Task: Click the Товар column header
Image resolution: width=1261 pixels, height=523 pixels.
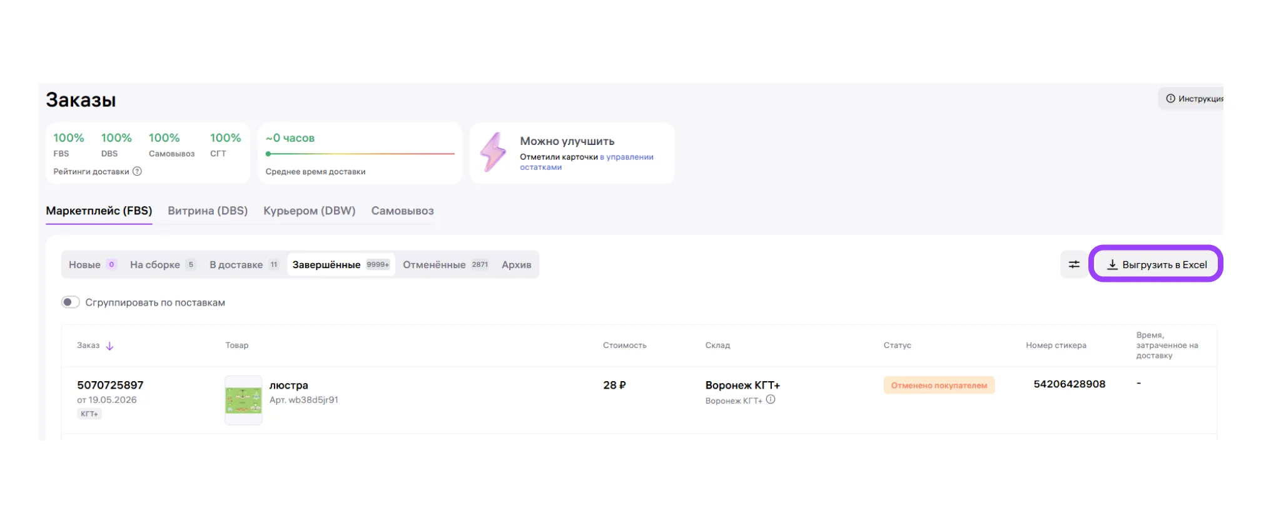Action: [x=236, y=345]
